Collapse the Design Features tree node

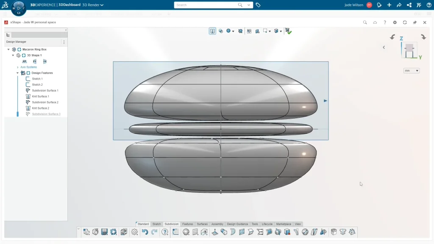click(17, 73)
